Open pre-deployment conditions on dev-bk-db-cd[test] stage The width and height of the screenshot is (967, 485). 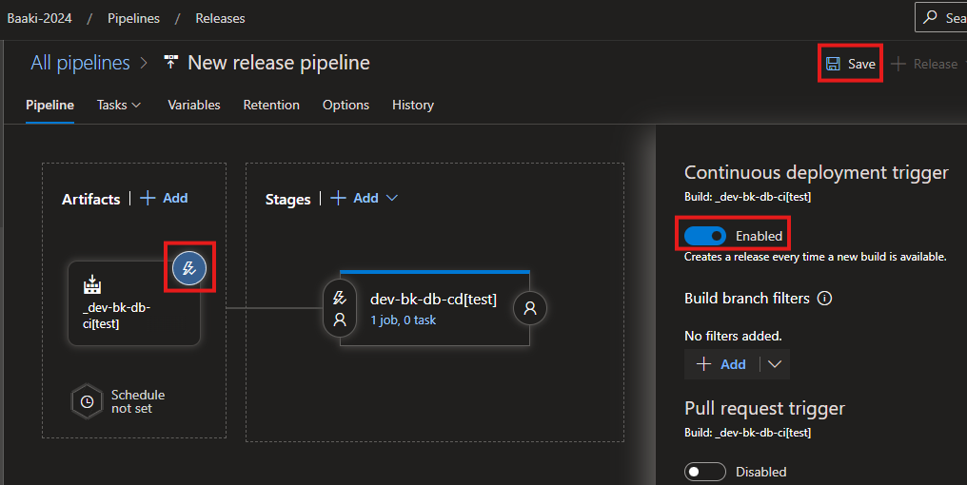pos(340,308)
